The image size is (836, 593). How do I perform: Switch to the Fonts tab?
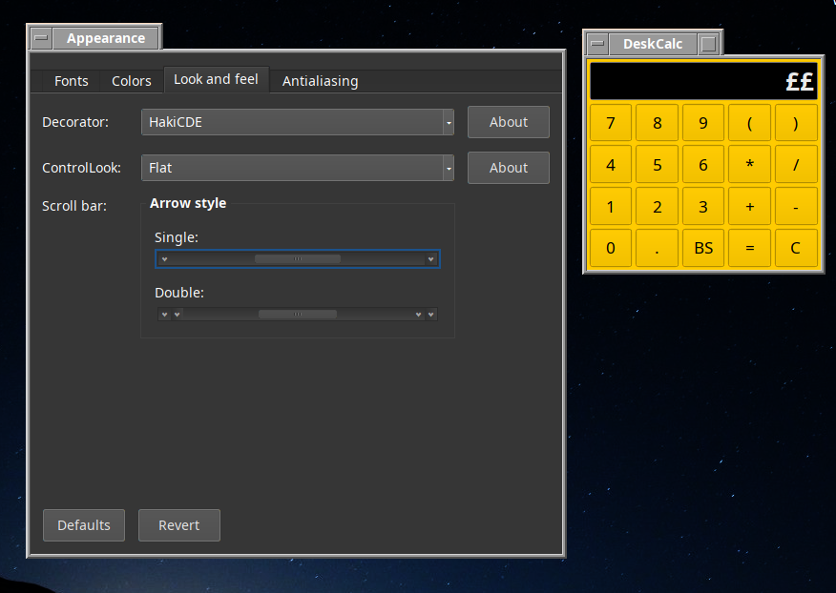72,81
